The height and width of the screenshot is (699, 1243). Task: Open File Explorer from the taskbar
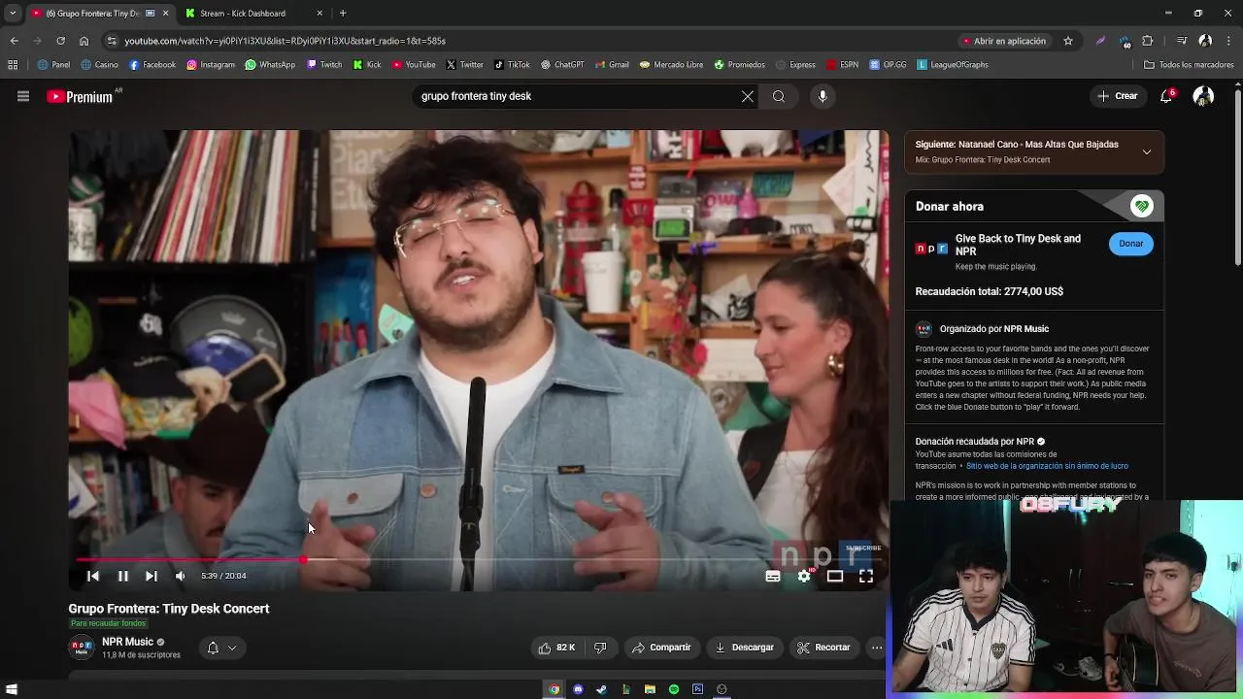(x=650, y=689)
